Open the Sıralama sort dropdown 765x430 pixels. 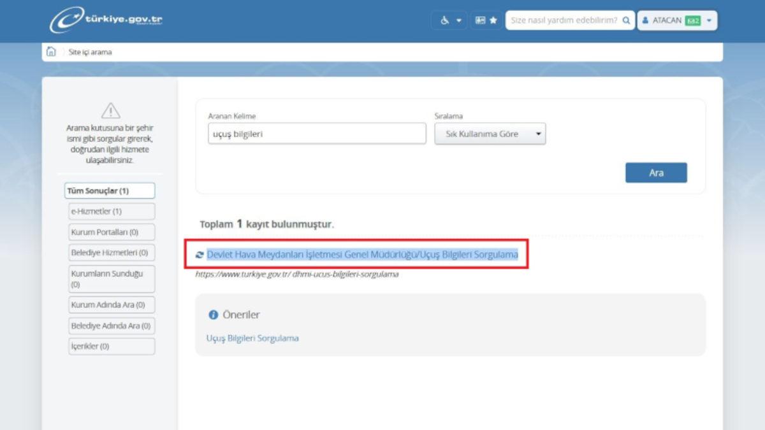click(490, 134)
